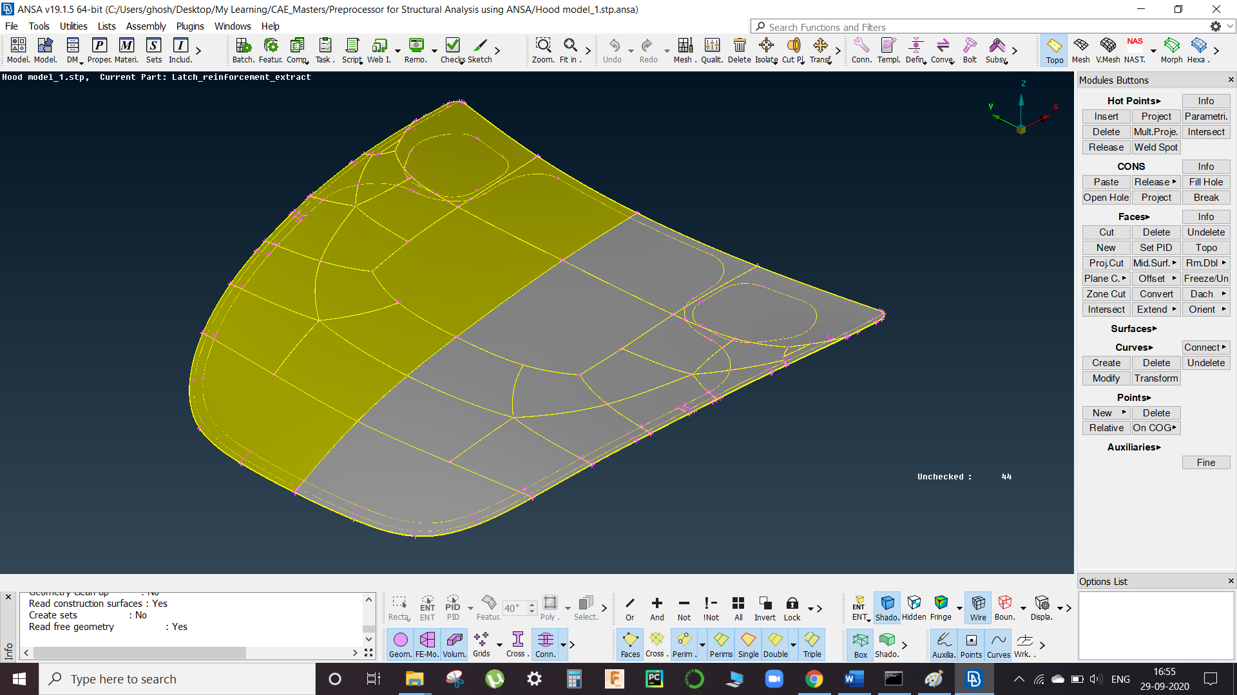
Task: Open the Plugins menu
Action: click(x=190, y=26)
